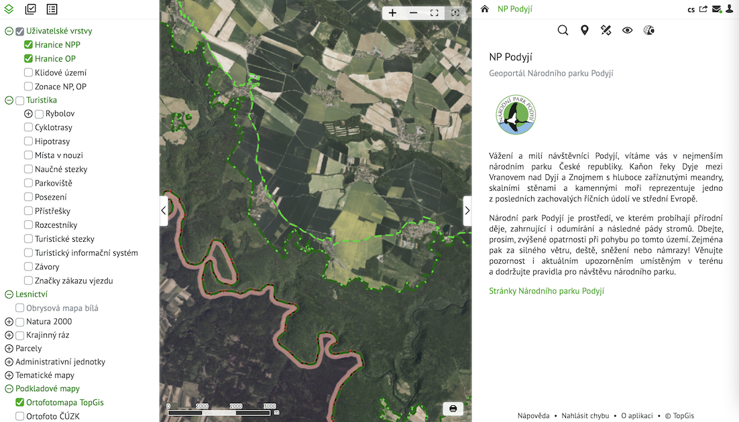Click the zoom out minus button on map
Viewport: 739px width, 422px height.
pos(413,13)
